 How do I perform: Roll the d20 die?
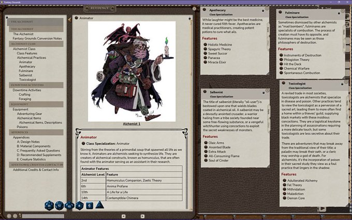(x=49, y=206)
